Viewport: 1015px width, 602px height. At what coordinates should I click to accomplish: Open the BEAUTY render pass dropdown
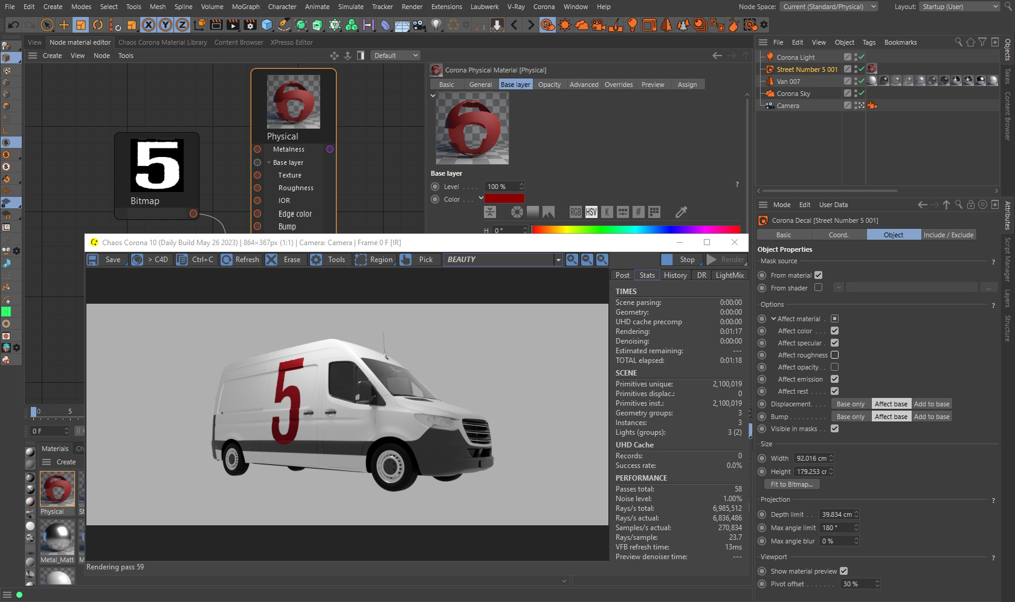(504, 260)
